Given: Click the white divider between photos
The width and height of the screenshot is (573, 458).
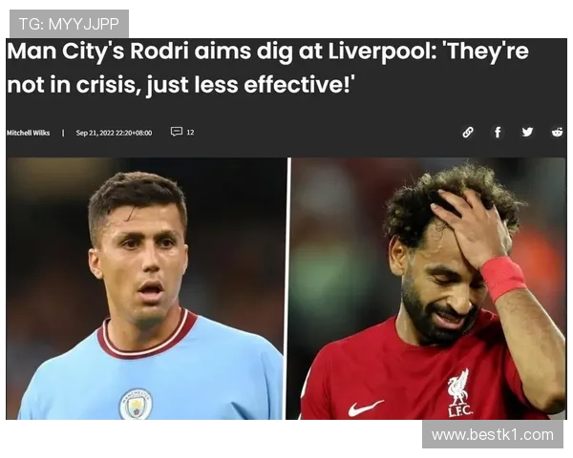Looking at the screenshot, I should pos(287,288).
